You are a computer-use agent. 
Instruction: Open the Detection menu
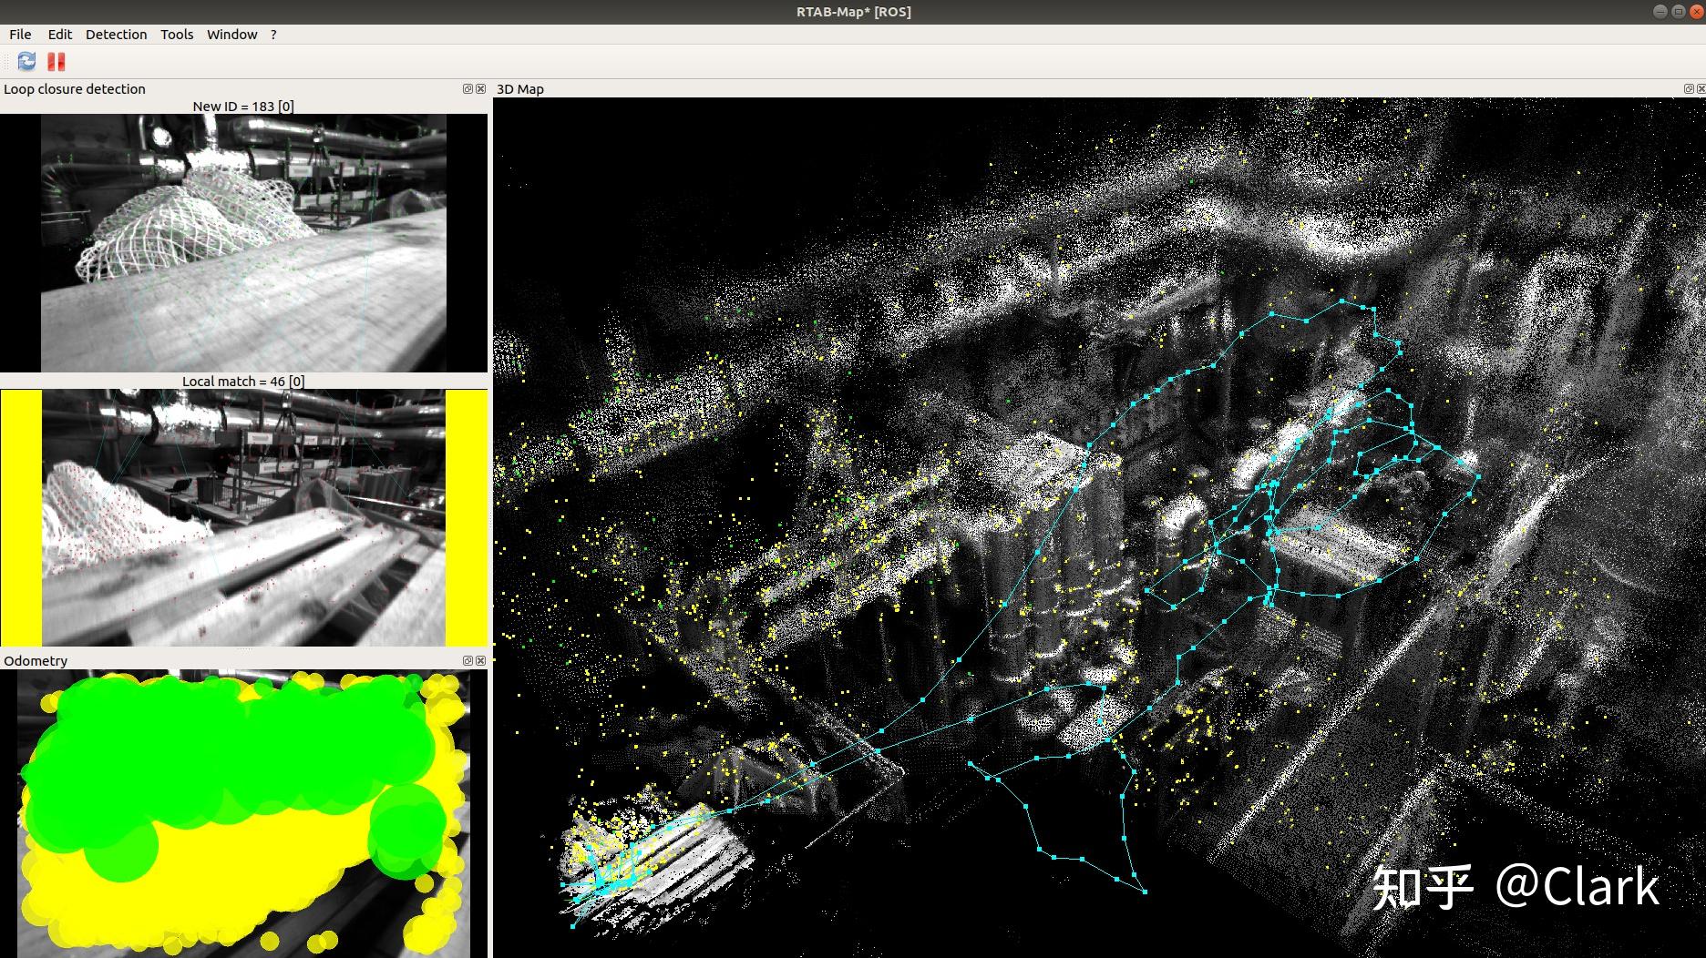[116, 34]
